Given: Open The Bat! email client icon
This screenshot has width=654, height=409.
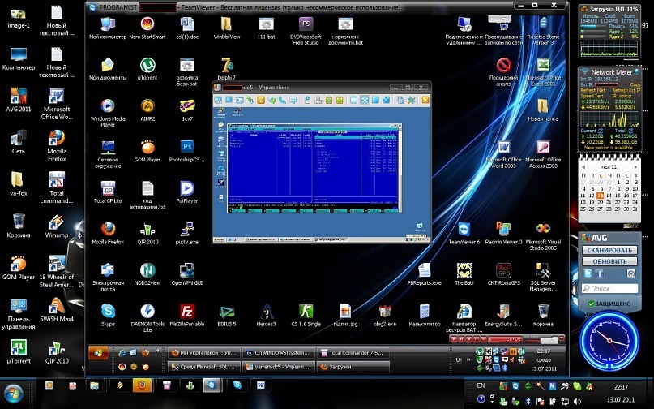Looking at the screenshot, I should (464, 270).
